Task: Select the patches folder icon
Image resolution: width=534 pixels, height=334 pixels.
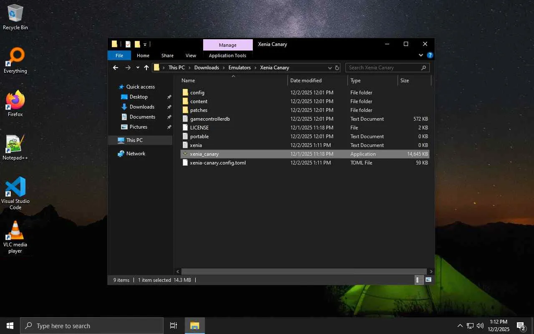Action: (x=186, y=110)
